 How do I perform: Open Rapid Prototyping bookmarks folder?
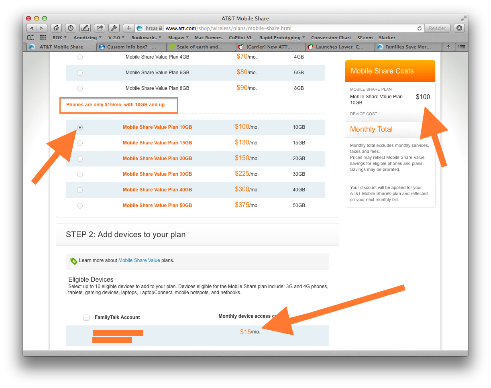click(x=282, y=38)
